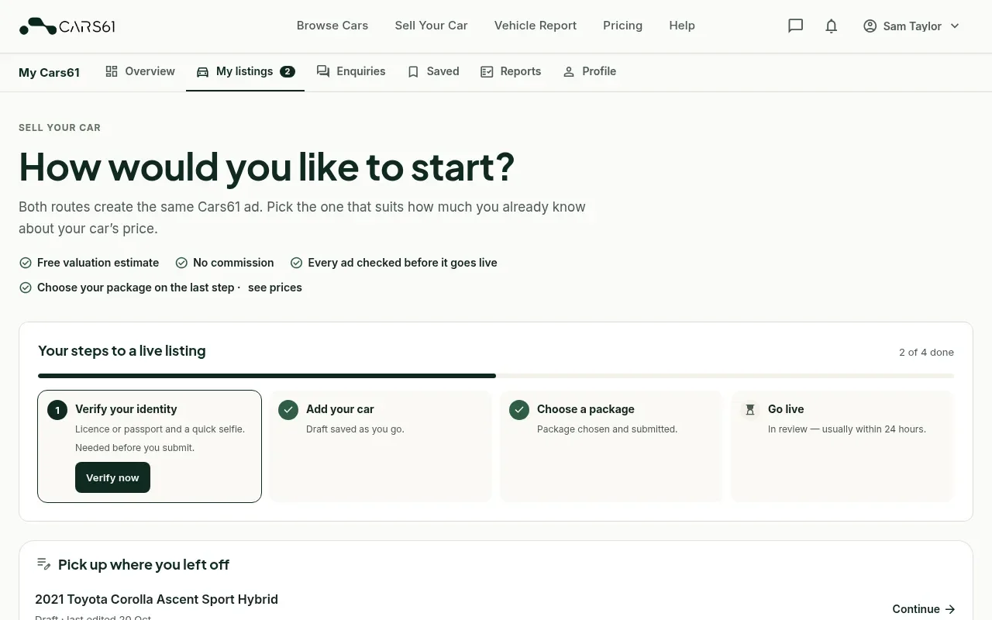Click the 'Pick up where you left off' heading
Screen dimensions: 992x620
[x=143, y=565]
